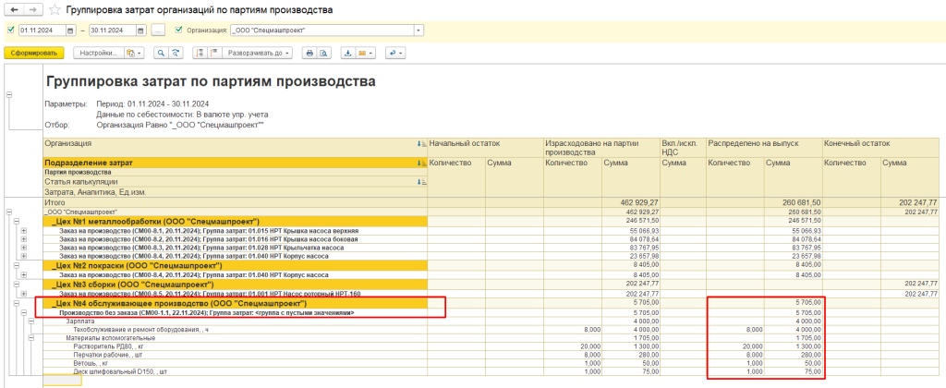Open dropdown arrow beside envelope icon
The width and height of the screenshot is (946, 388).
point(371,53)
